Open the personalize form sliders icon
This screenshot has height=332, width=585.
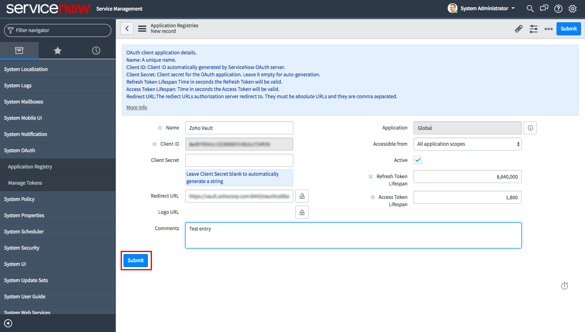533,29
